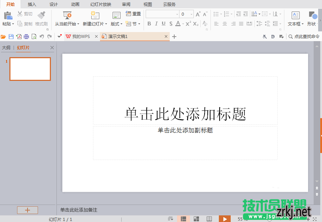Increase font size with A+ icon
Image resolution: width=322 pixels, height=222 pixels.
point(198,14)
